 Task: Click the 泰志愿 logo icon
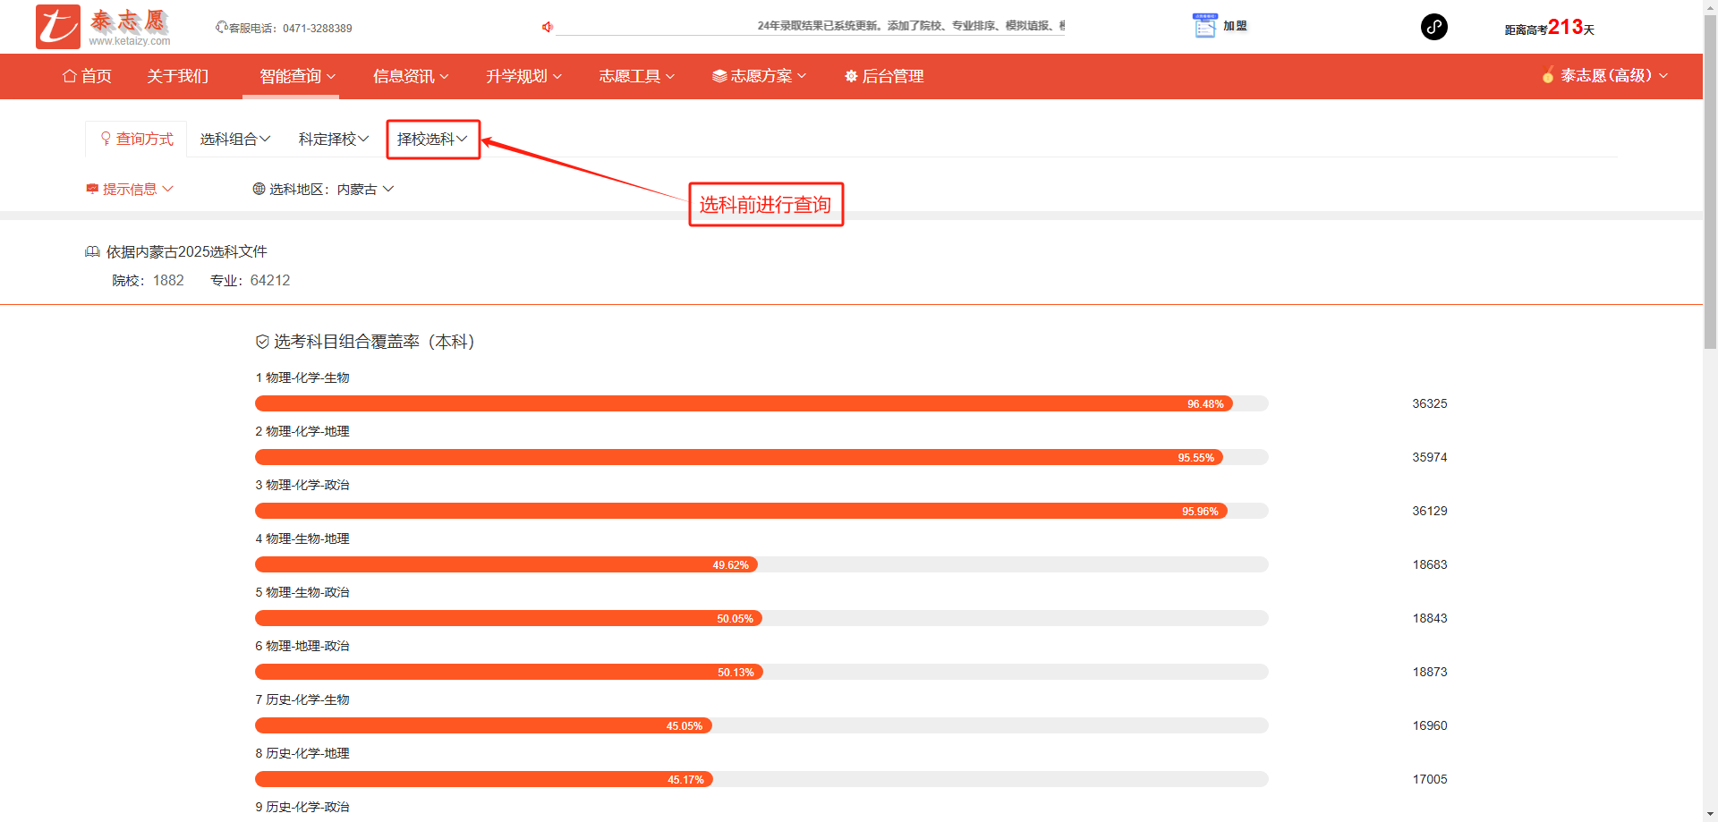tap(58, 27)
